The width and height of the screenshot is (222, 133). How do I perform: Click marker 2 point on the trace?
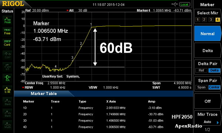coord(81,46)
